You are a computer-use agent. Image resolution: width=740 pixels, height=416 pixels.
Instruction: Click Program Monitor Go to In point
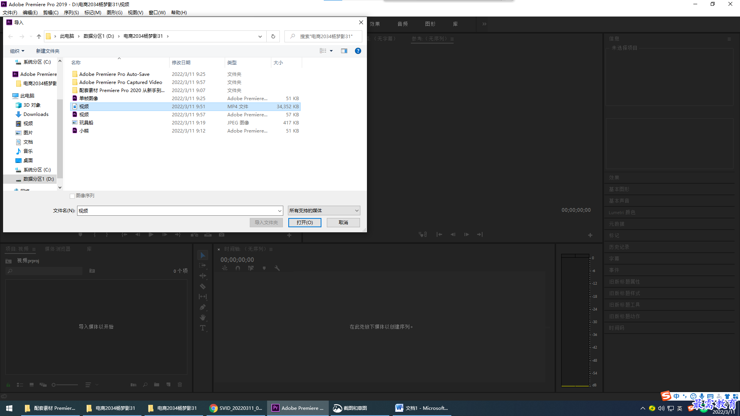point(439,234)
